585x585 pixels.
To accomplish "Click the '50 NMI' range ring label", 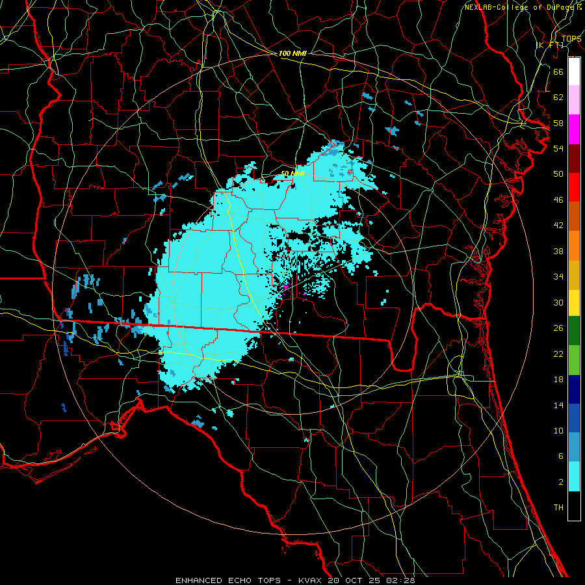I will tap(293, 174).
